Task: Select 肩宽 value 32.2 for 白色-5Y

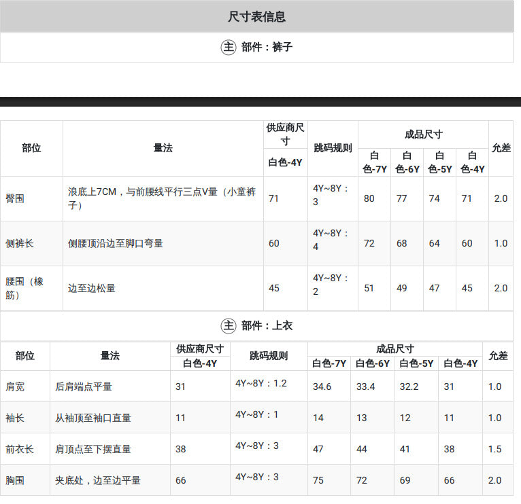Action: tap(409, 386)
